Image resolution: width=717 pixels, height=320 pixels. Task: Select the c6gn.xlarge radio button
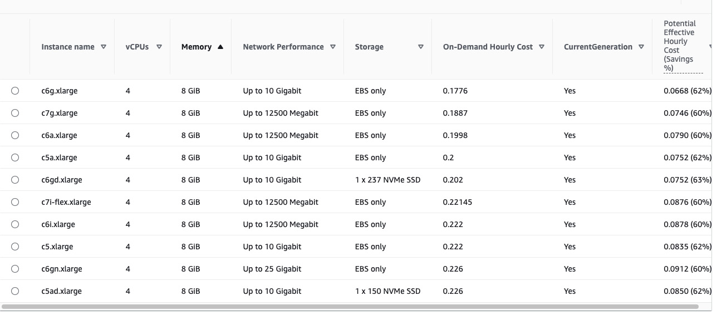click(x=15, y=269)
